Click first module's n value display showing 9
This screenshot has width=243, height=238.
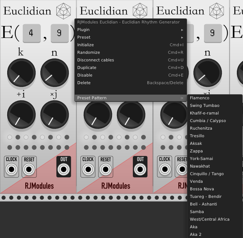click(x=60, y=33)
